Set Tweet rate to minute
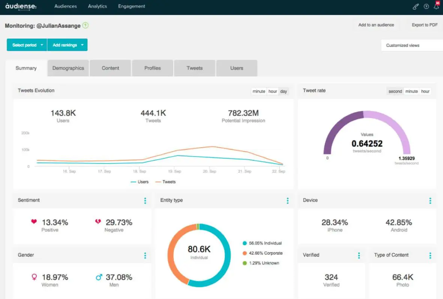This screenshot has width=443, height=299. tap(412, 91)
